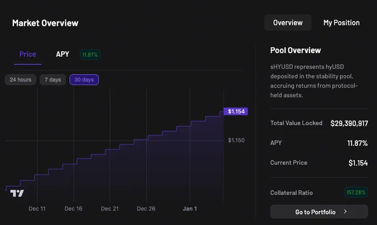Click the Total Value Locked amount
Screen dimensions: 377x225
[349, 123]
